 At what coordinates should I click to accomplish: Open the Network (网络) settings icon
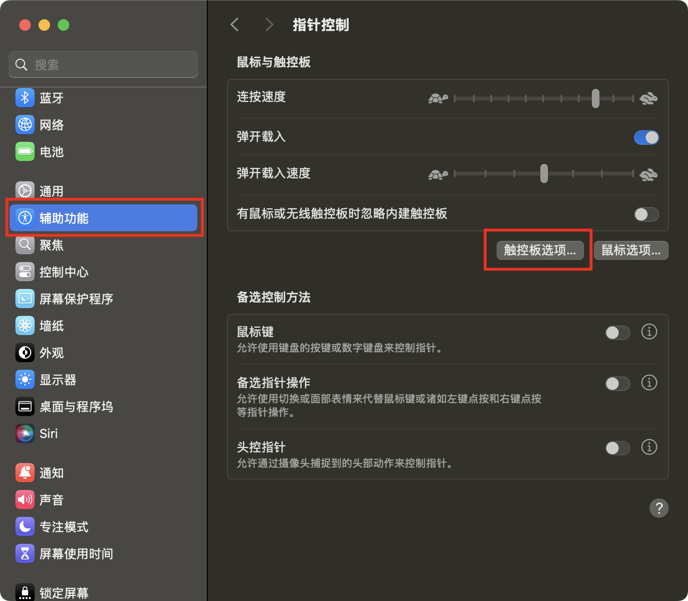pos(25,125)
